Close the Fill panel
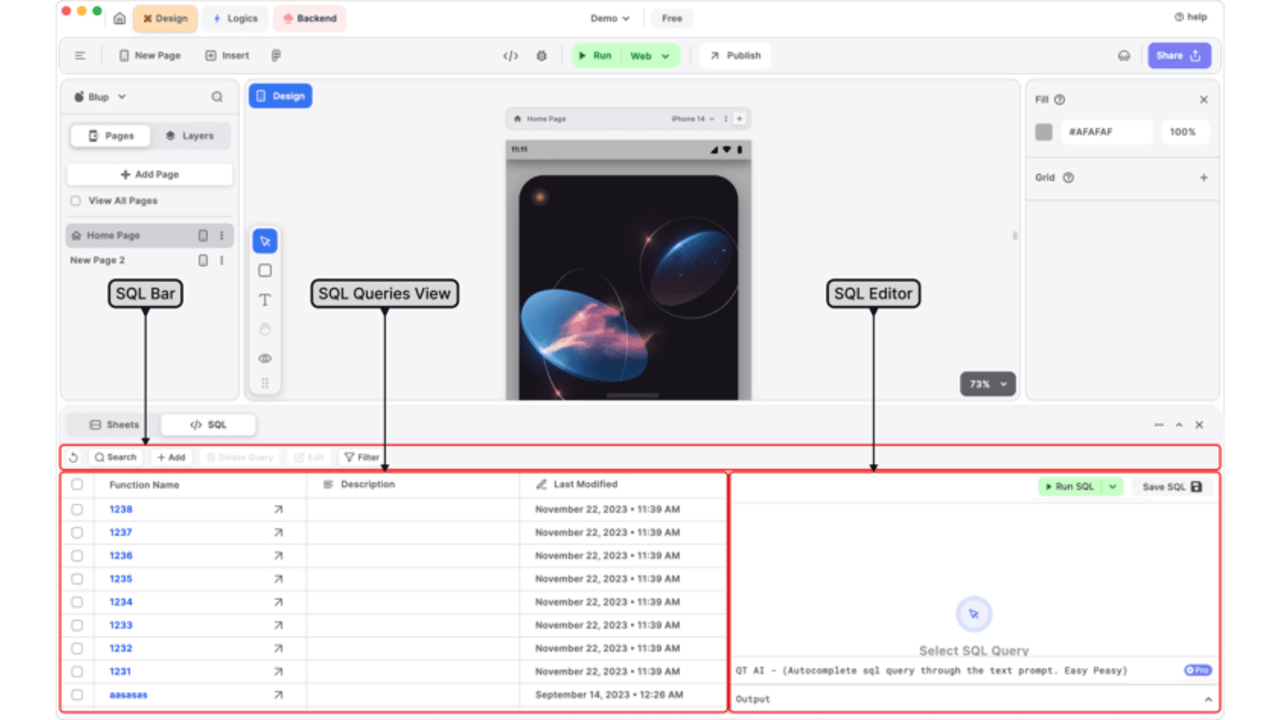 coord(1204,100)
